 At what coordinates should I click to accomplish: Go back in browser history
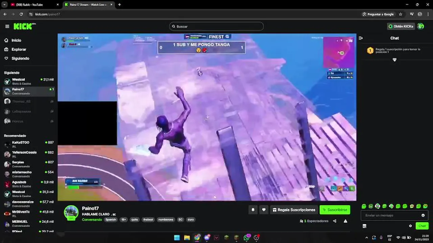click(x=5, y=14)
